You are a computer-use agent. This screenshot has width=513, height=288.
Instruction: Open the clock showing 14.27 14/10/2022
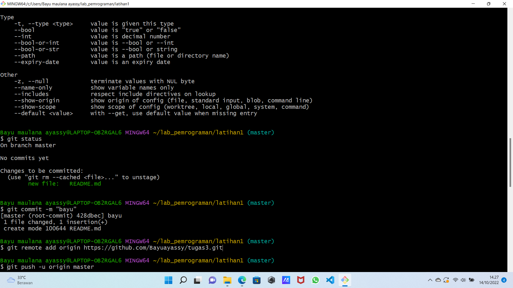click(489, 280)
